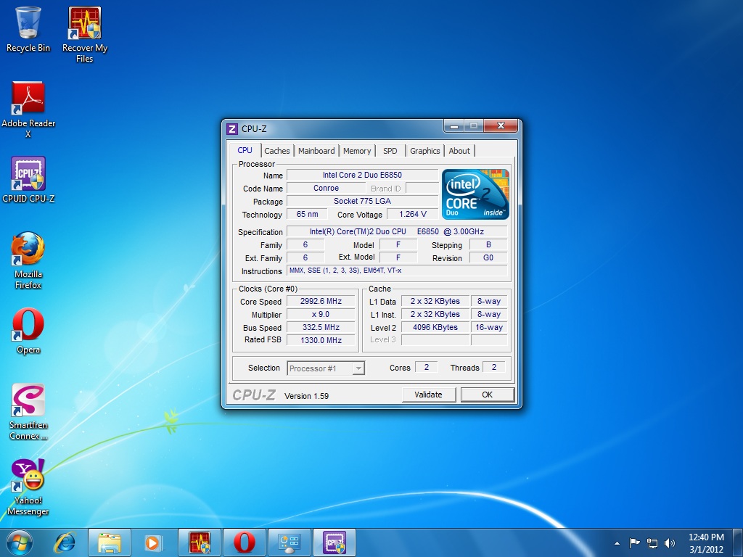This screenshot has width=743, height=557.
Task: Click the Validate button in CPU-Z
Action: tap(429, 394)
